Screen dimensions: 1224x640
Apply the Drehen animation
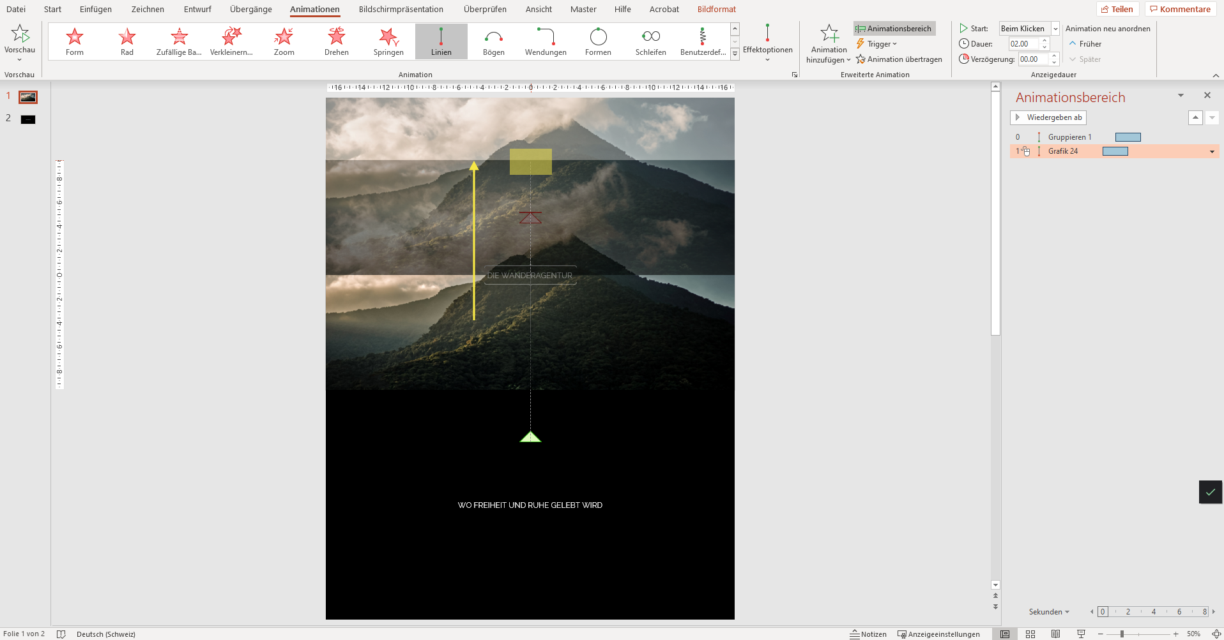click(x=335, y=41)
